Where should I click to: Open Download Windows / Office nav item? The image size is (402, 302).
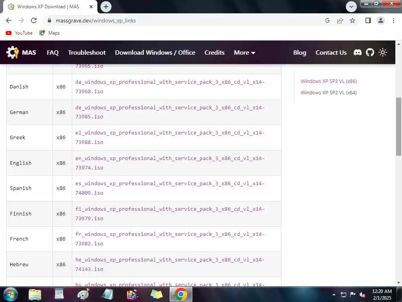pos(155,52)
